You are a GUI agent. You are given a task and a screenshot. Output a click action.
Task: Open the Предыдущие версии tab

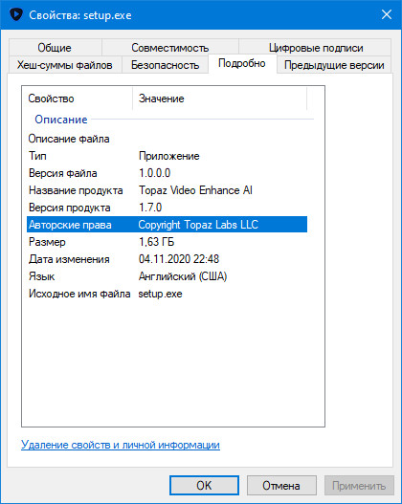[x=334, y=65]
